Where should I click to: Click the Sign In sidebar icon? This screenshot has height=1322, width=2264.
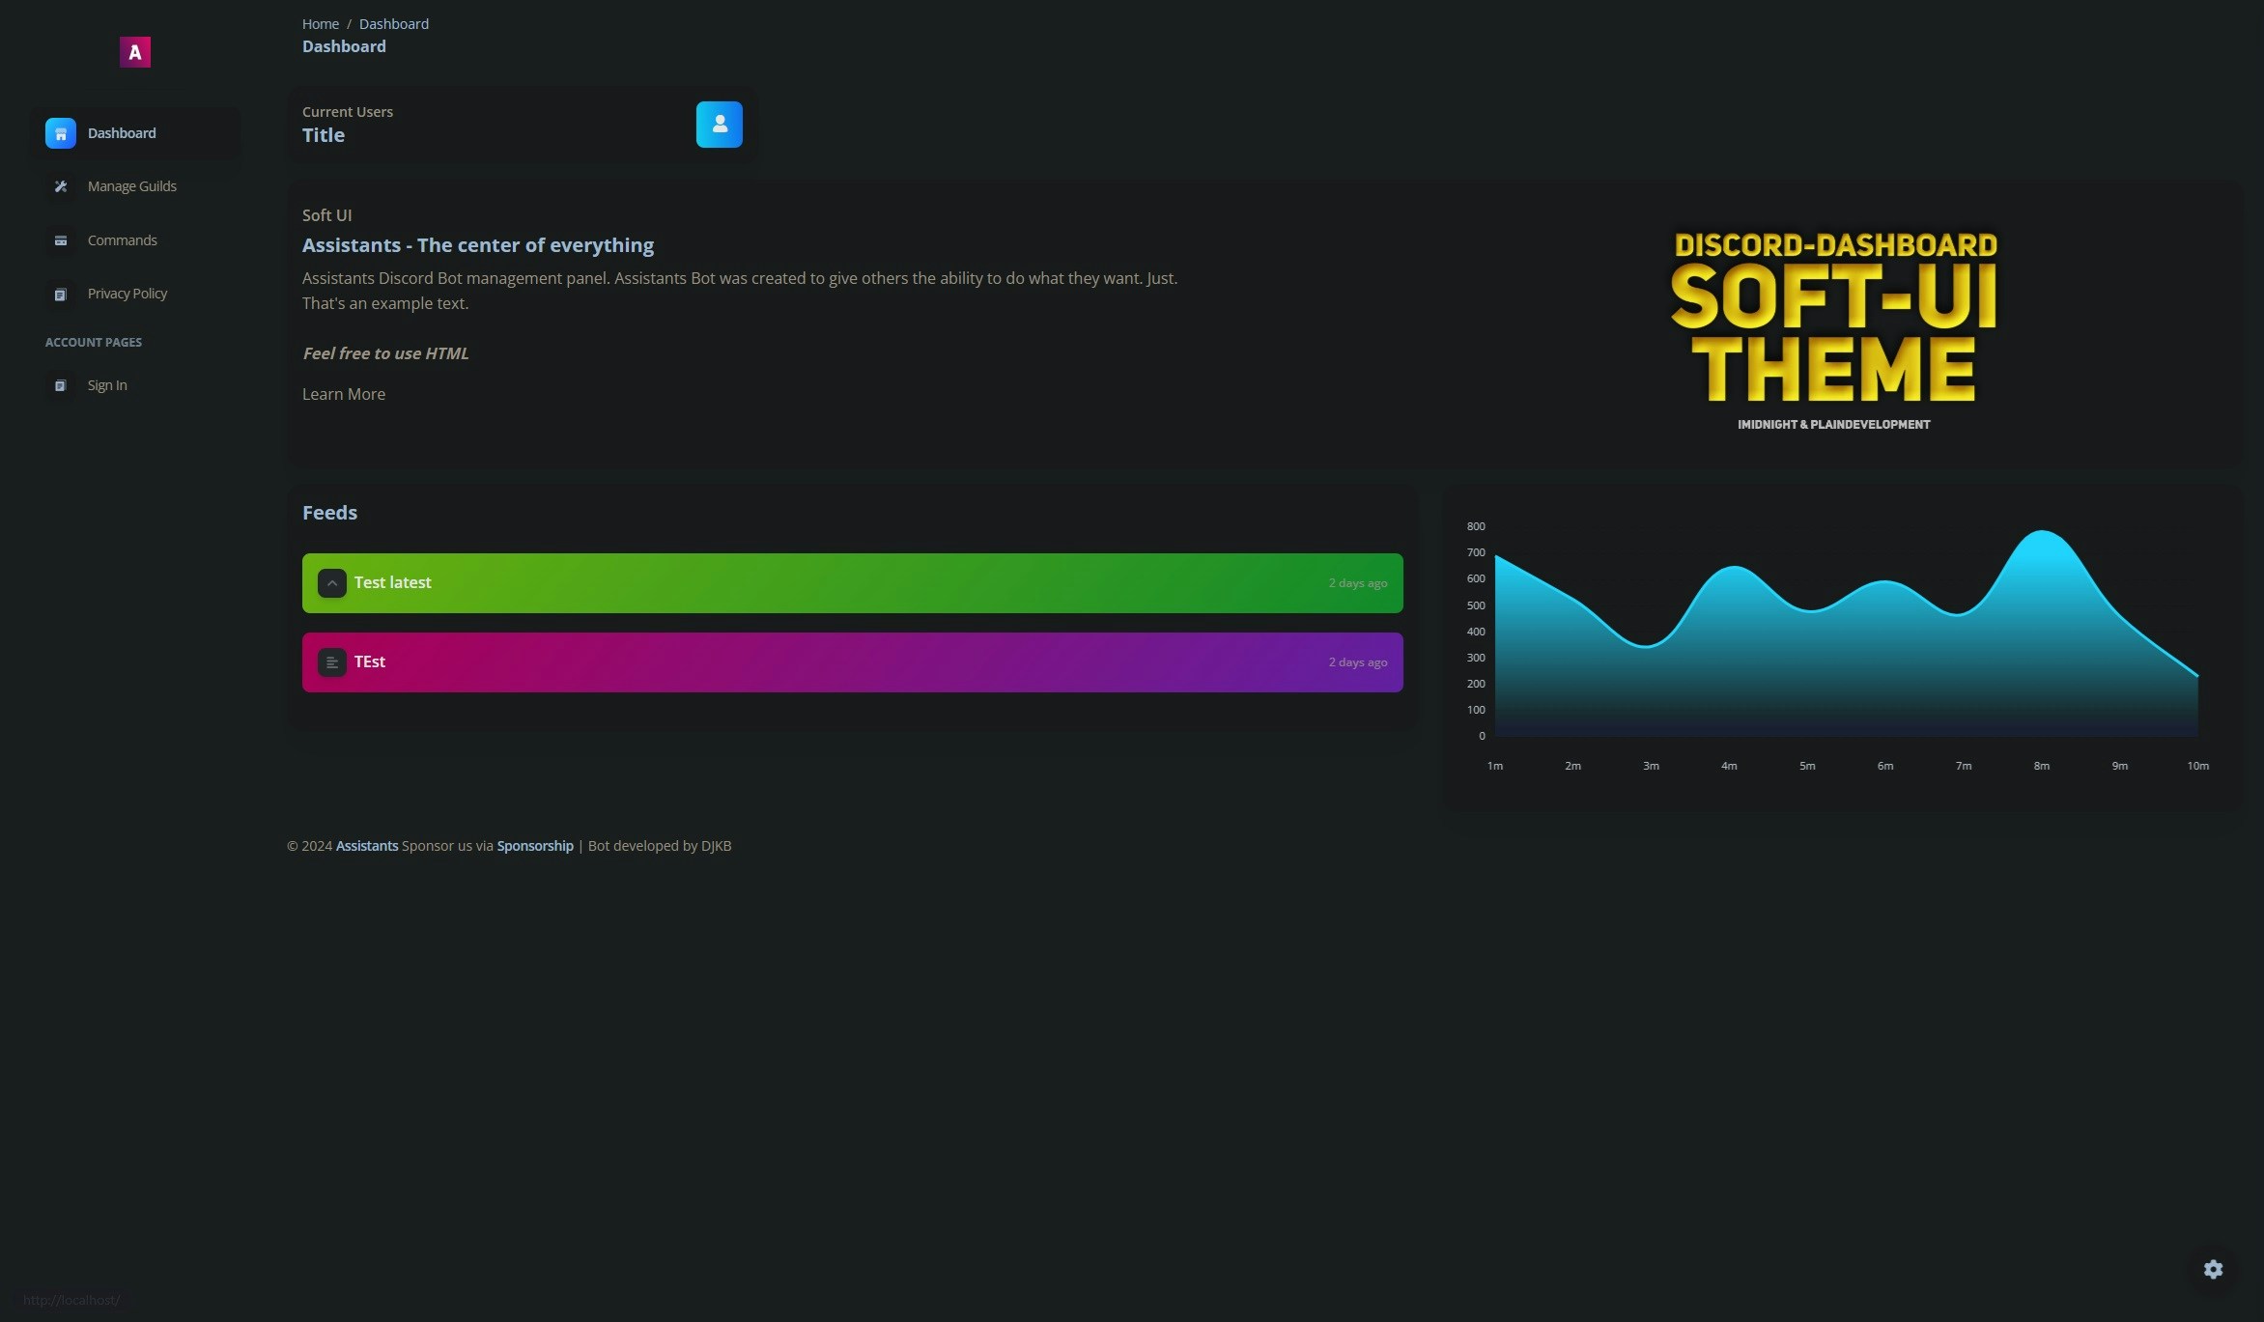[60, 385]
